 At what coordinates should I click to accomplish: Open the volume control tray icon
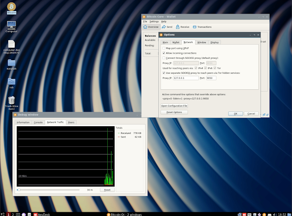pos(275,215)
